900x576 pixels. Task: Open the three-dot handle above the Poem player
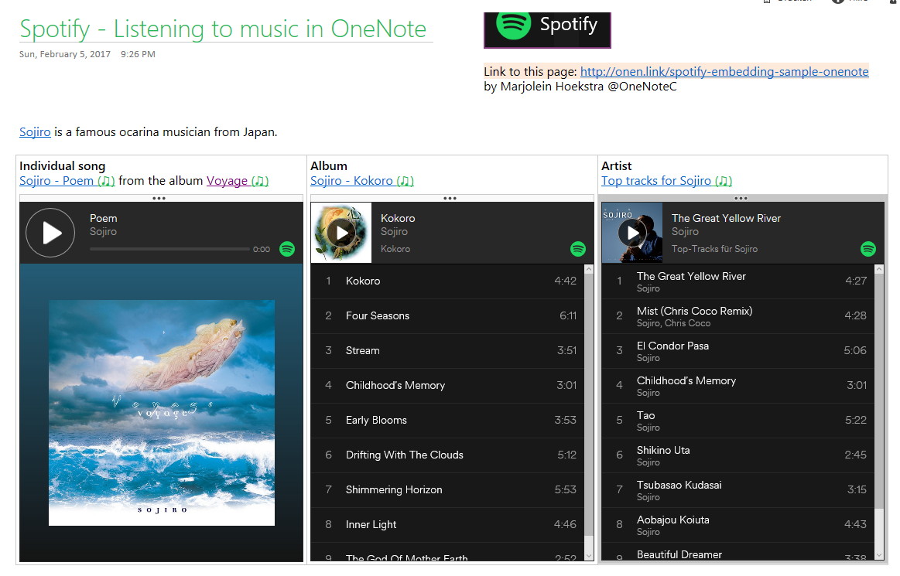(159, 199)
